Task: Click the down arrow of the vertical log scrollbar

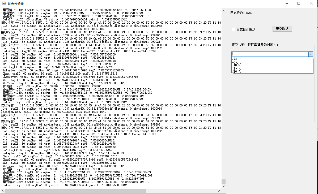Action: coord(223,186)
